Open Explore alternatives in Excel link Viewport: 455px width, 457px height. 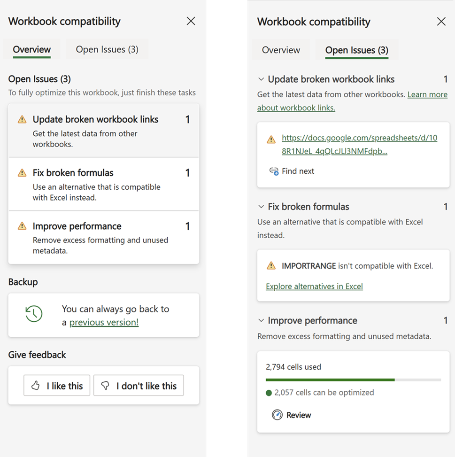click(x=314, y=287)
